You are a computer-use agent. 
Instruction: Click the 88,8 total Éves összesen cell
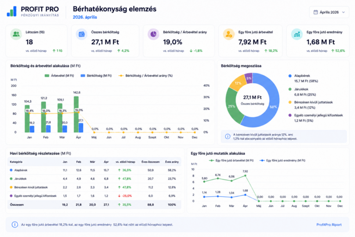pos(151,205)
